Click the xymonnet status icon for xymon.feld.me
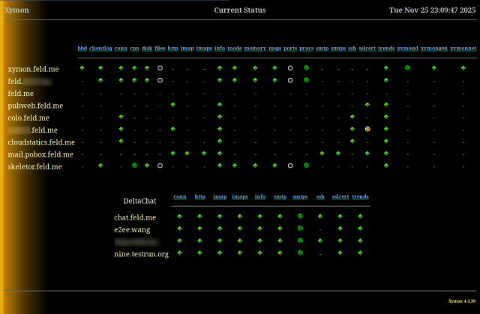Image resolution: width=480 pixels, height=314 pixels. pyautogui.click(x=463, y=68)
